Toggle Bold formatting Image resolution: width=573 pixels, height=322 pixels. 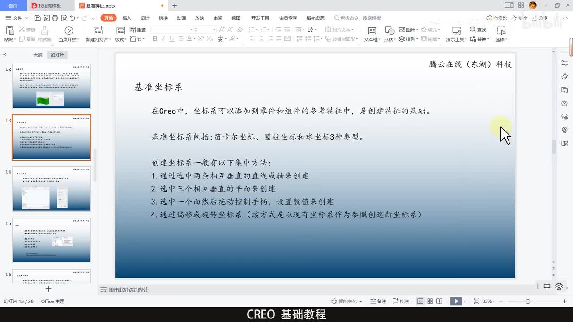(155, 39)
